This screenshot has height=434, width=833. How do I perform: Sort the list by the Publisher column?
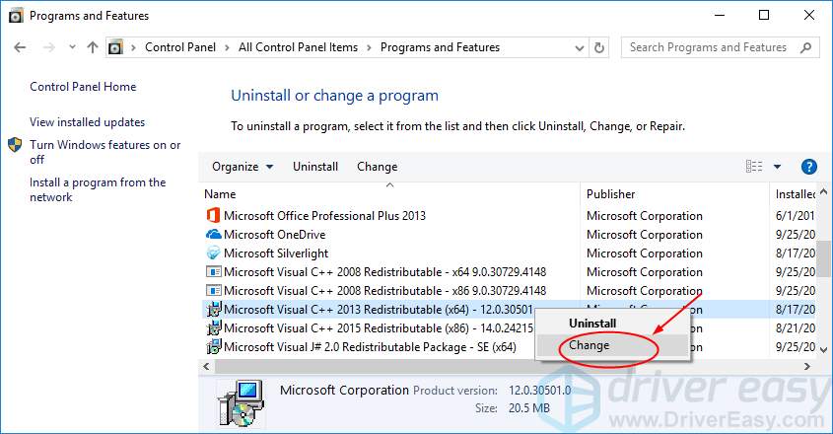pyautogui.click(x=611, y=194)
